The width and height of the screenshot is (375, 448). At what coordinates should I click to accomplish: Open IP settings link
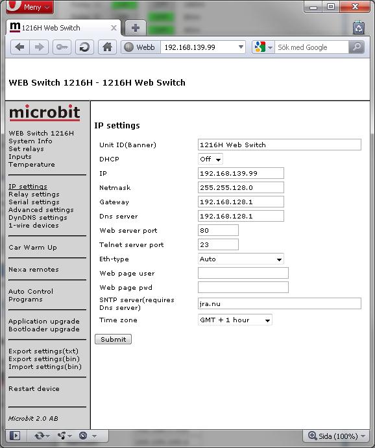click(28, 186)
